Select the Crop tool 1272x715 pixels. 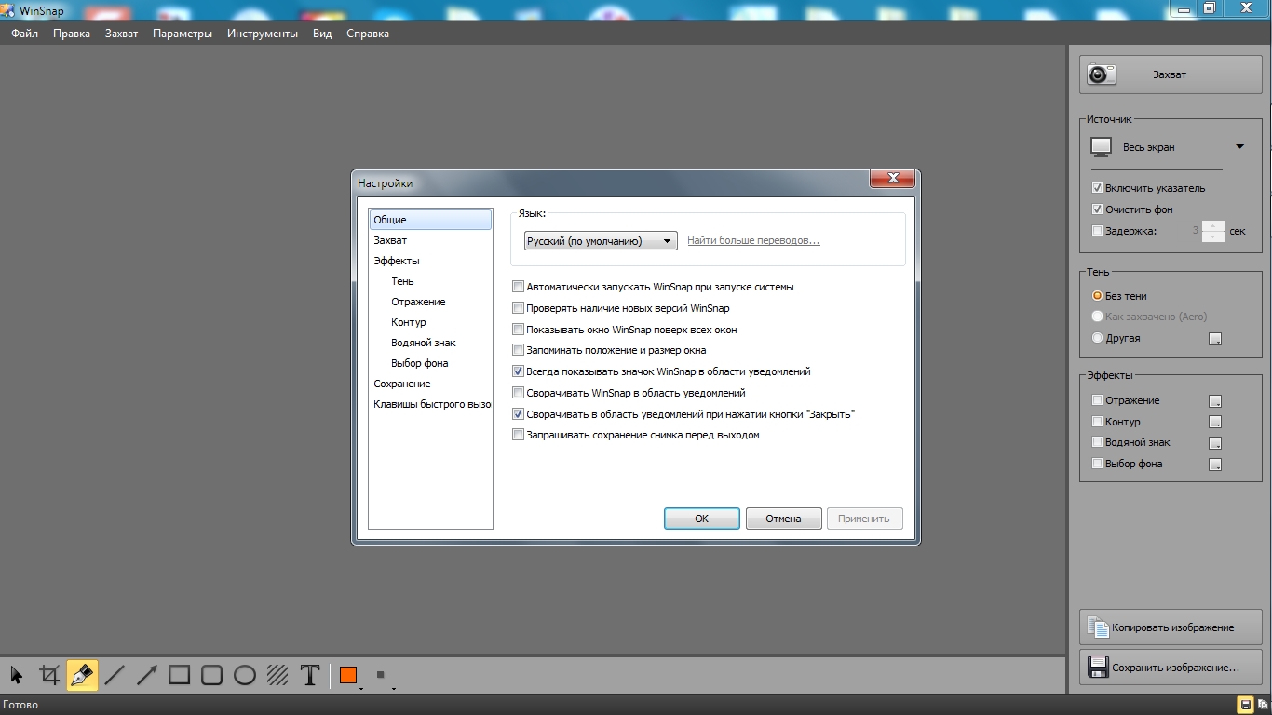pos(49,675)
